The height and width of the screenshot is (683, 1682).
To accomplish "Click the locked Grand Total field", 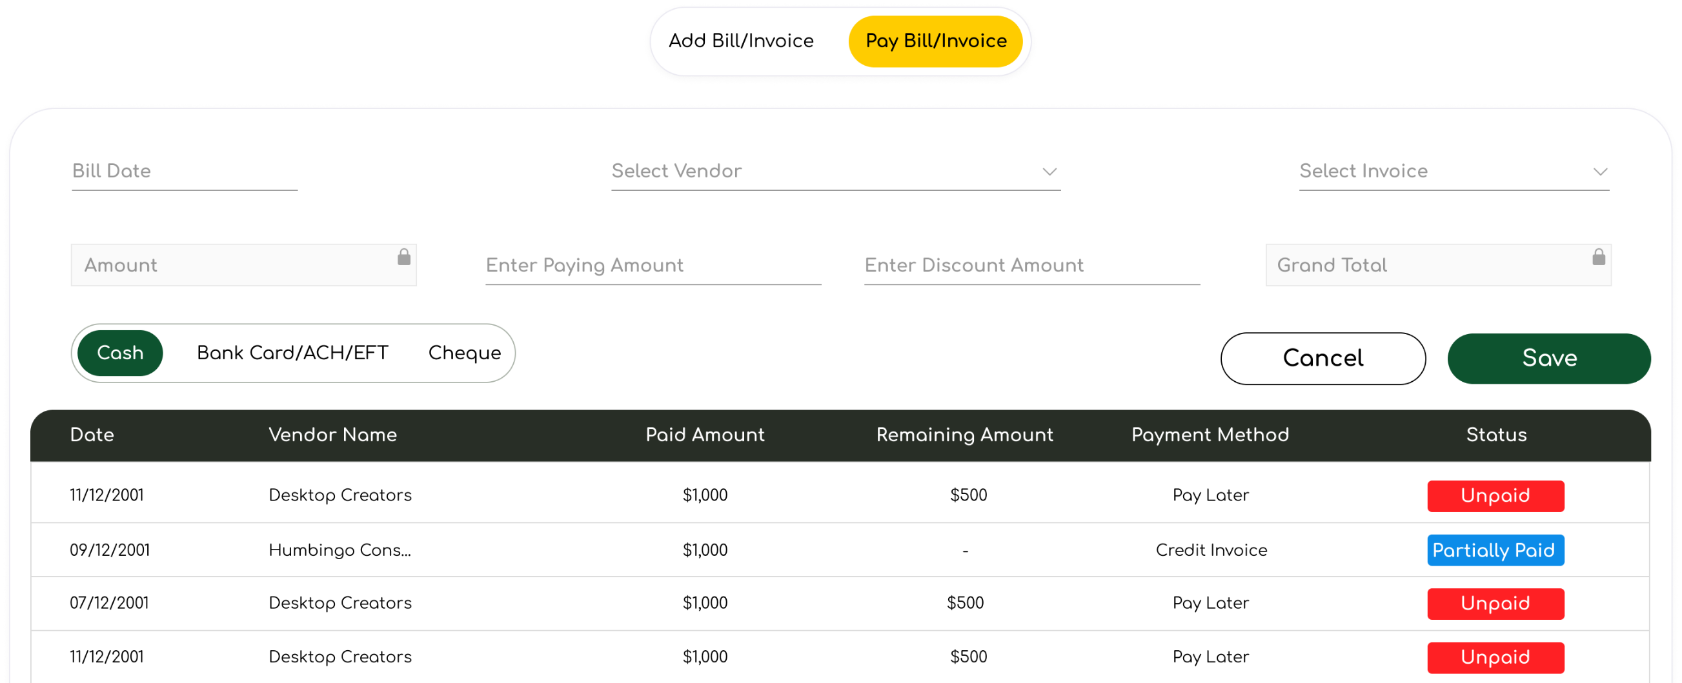I will point(1439,265).
